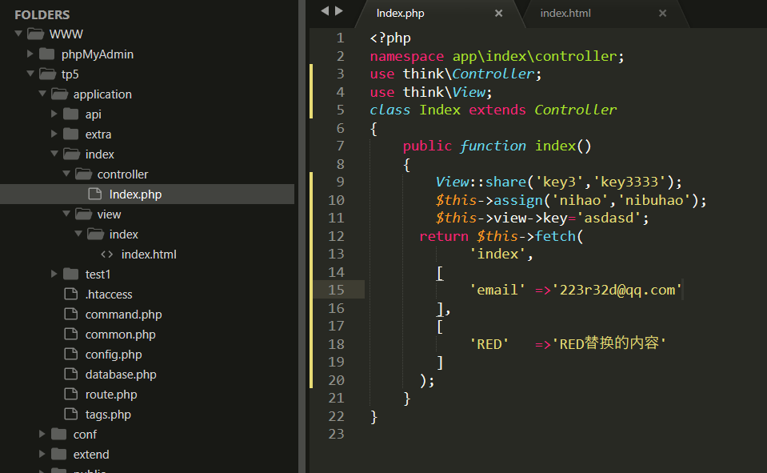
Task: Click the route.php file icon
Action: (71, 394)
